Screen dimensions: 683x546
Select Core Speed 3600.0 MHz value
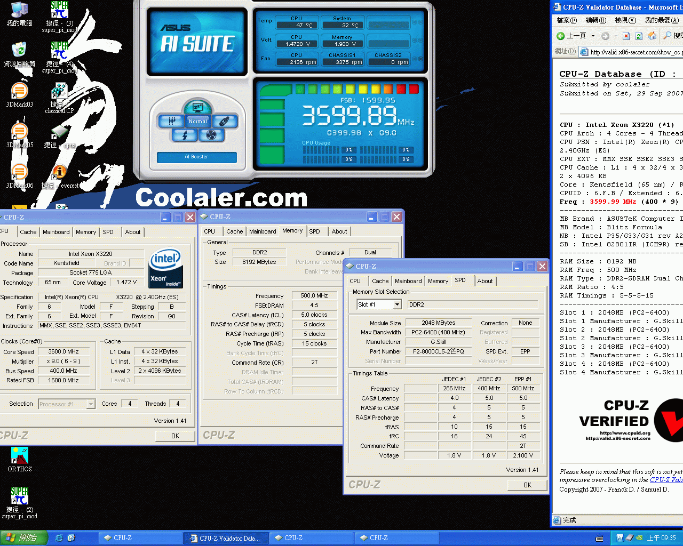click(x=63, y=352)
